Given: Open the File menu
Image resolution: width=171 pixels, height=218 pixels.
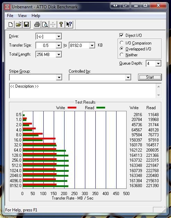Looking at the screenshot, I should 10,16.
